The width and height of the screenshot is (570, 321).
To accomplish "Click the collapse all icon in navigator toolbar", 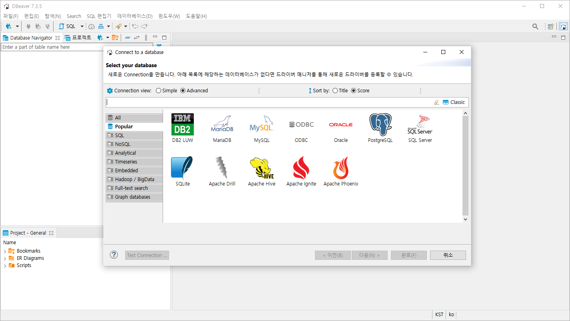I will (x=128, y=38).
